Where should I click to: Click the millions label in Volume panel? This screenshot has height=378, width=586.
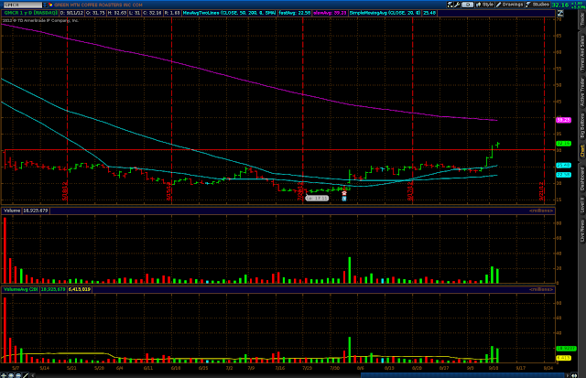pyautogui.click(x=541, y=211)
